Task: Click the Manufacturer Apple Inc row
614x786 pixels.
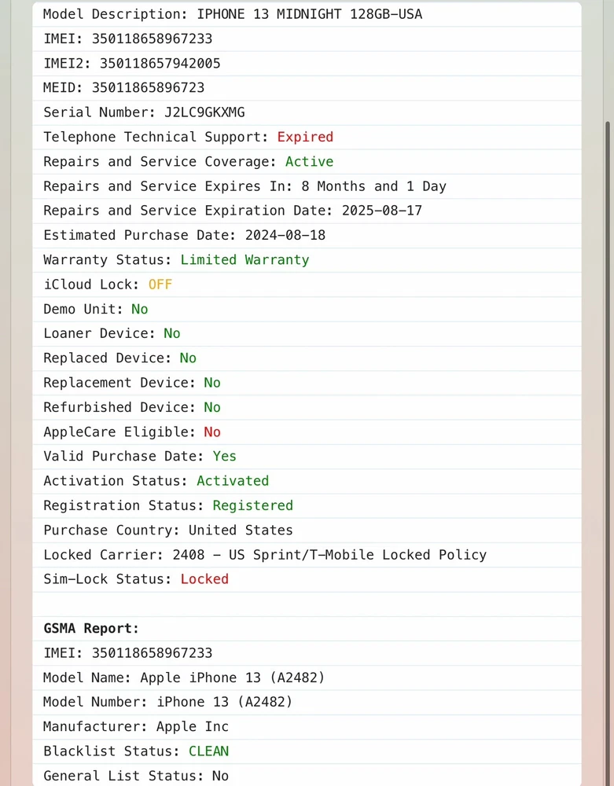Action: pos(135,726)
